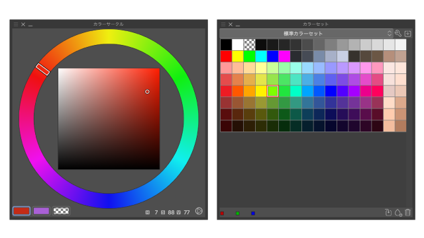The height and width of the screenshot is (238, 424).
Task: Click blue at bottom of hue ring
Action: 109,201
